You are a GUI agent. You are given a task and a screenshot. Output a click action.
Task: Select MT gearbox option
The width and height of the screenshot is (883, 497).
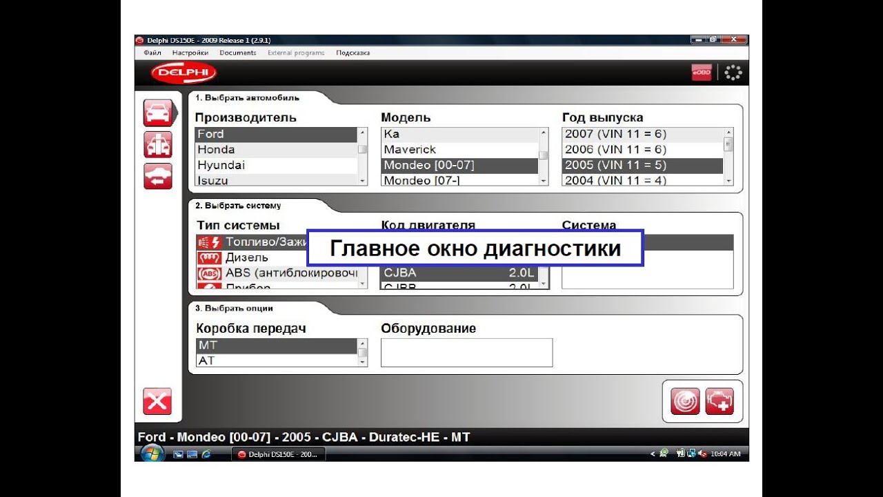click(x=277, y=345)
